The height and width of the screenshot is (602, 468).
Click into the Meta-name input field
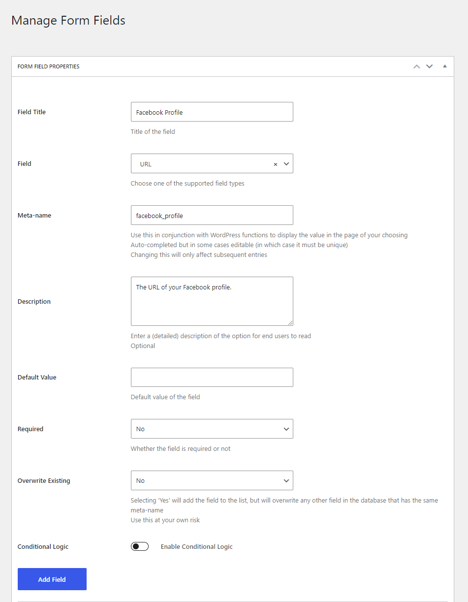(212, 215)
